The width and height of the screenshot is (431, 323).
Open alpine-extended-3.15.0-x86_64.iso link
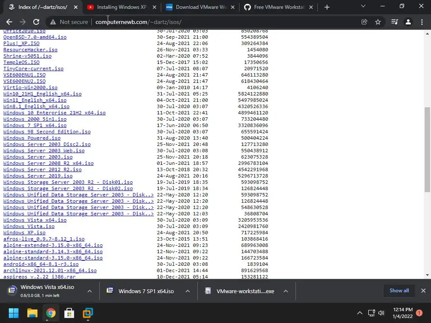pyautogui.click(x=53, y=245)
